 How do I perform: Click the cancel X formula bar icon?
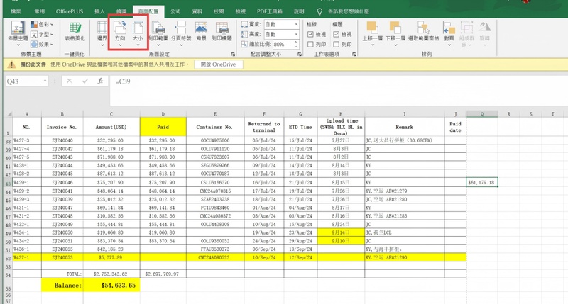69,81
